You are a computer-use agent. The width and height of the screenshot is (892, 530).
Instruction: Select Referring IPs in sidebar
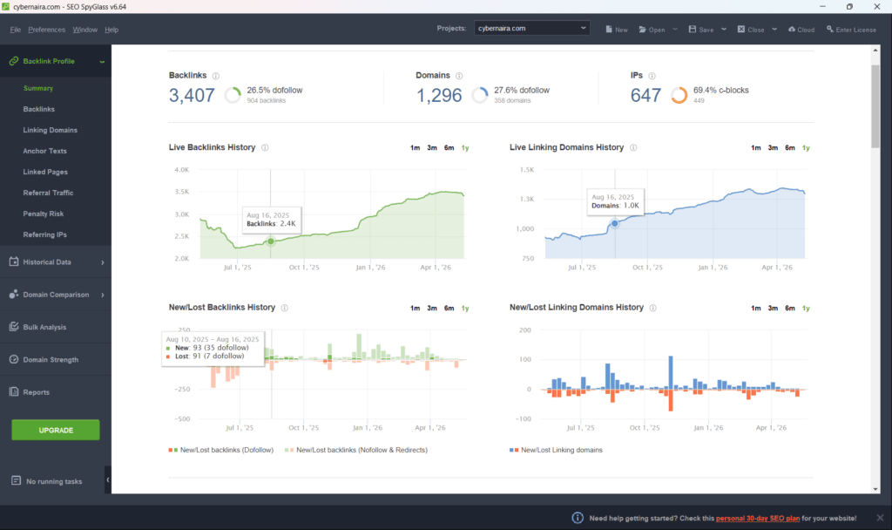point(45,234)
